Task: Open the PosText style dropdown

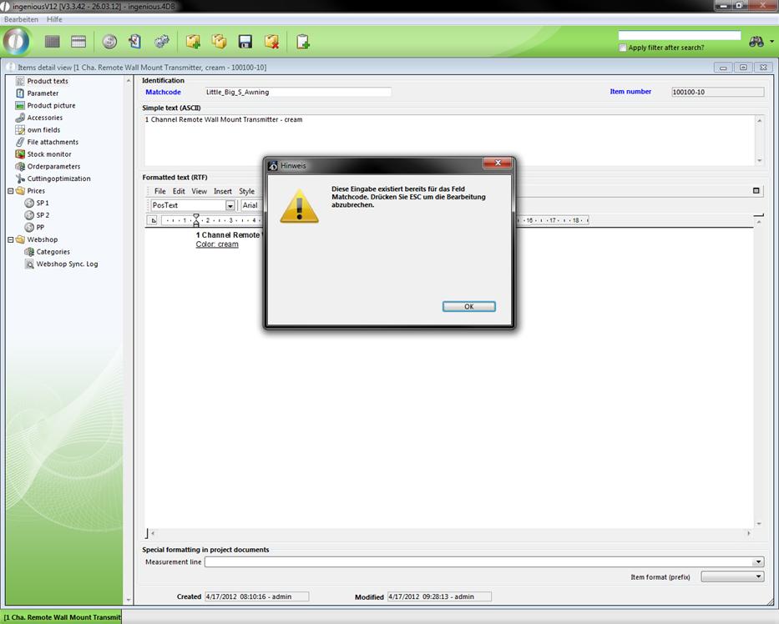Action: pyautogui.click(x=230, y=205)
